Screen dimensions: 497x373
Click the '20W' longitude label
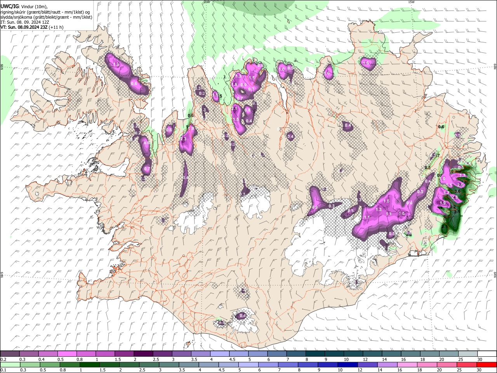(206, 2)
